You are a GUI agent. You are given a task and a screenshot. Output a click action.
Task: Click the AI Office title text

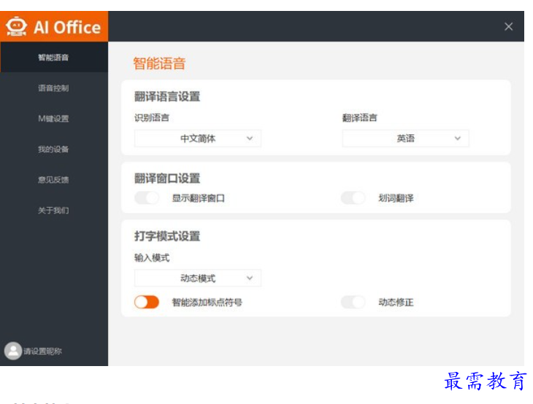point(67,27)
